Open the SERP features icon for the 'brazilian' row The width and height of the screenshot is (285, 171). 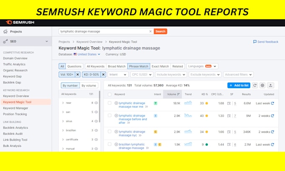[229, 145]
